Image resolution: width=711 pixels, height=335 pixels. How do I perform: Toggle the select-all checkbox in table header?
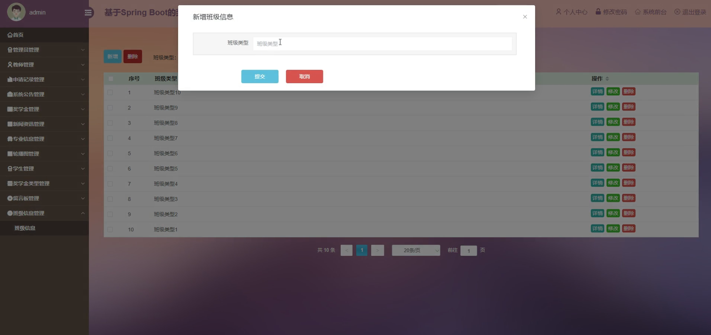(x=110, y=79)
